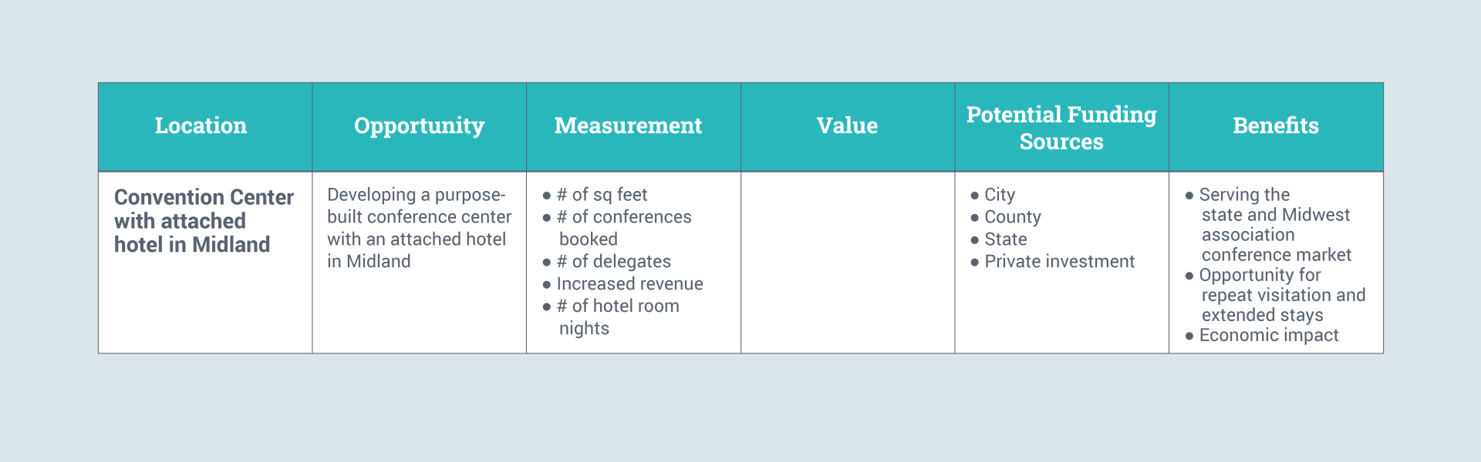Click the Benefits column header
1481x462 pixels.
point(1276,126)
